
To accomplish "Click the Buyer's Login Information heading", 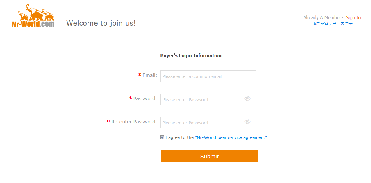I will (x=191, y=55).
